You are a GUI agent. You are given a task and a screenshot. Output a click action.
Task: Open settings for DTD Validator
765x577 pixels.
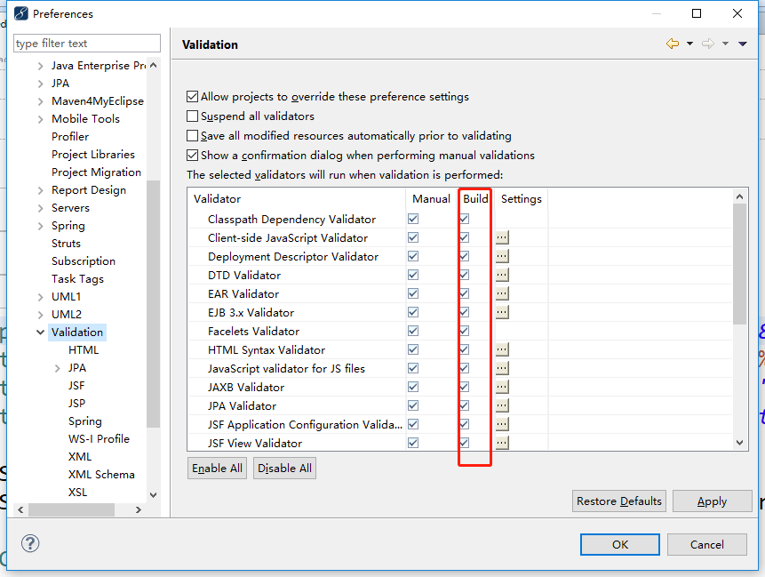coord(502,275)
